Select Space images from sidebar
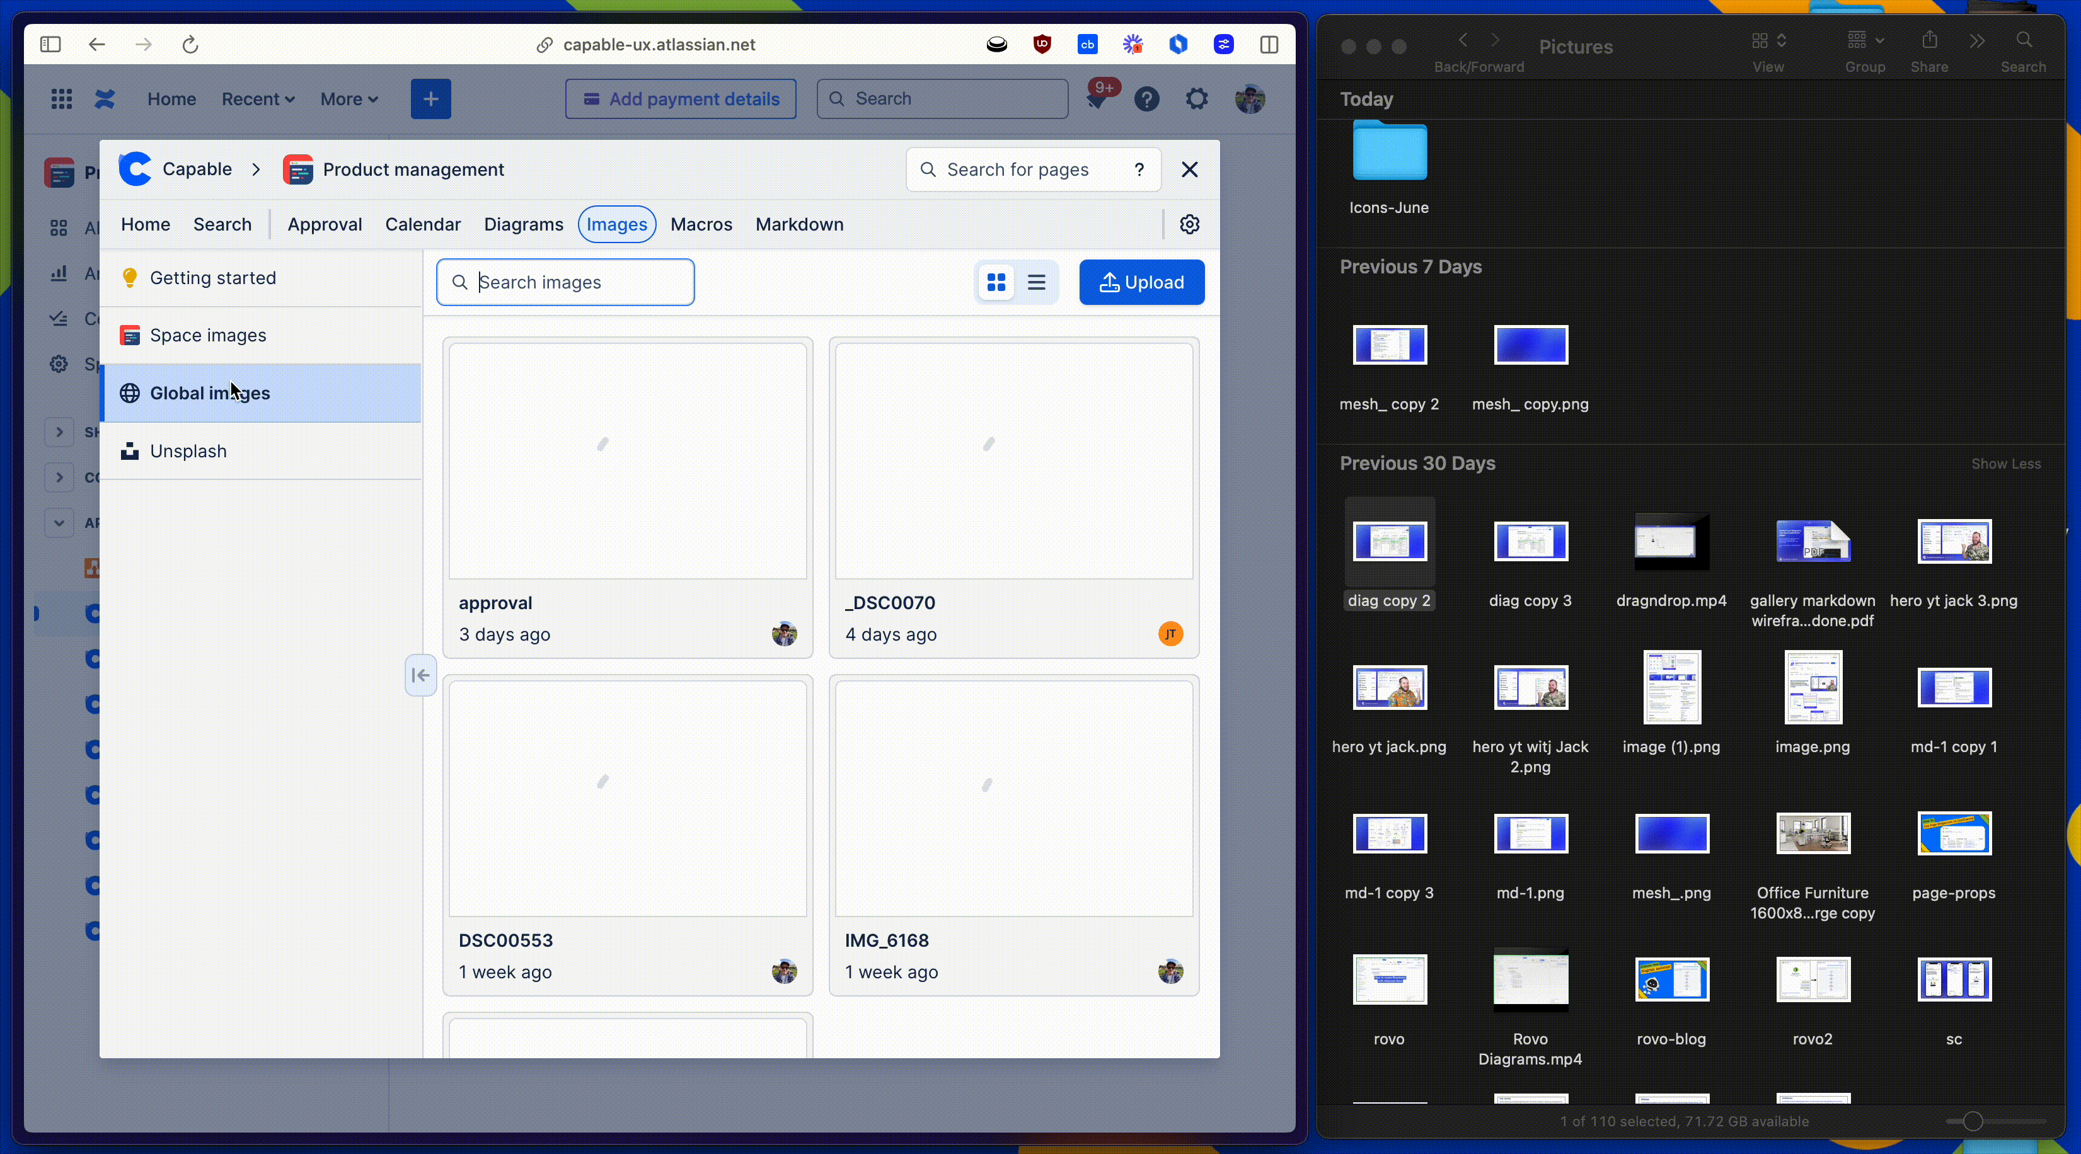 [x=207, y=335]
